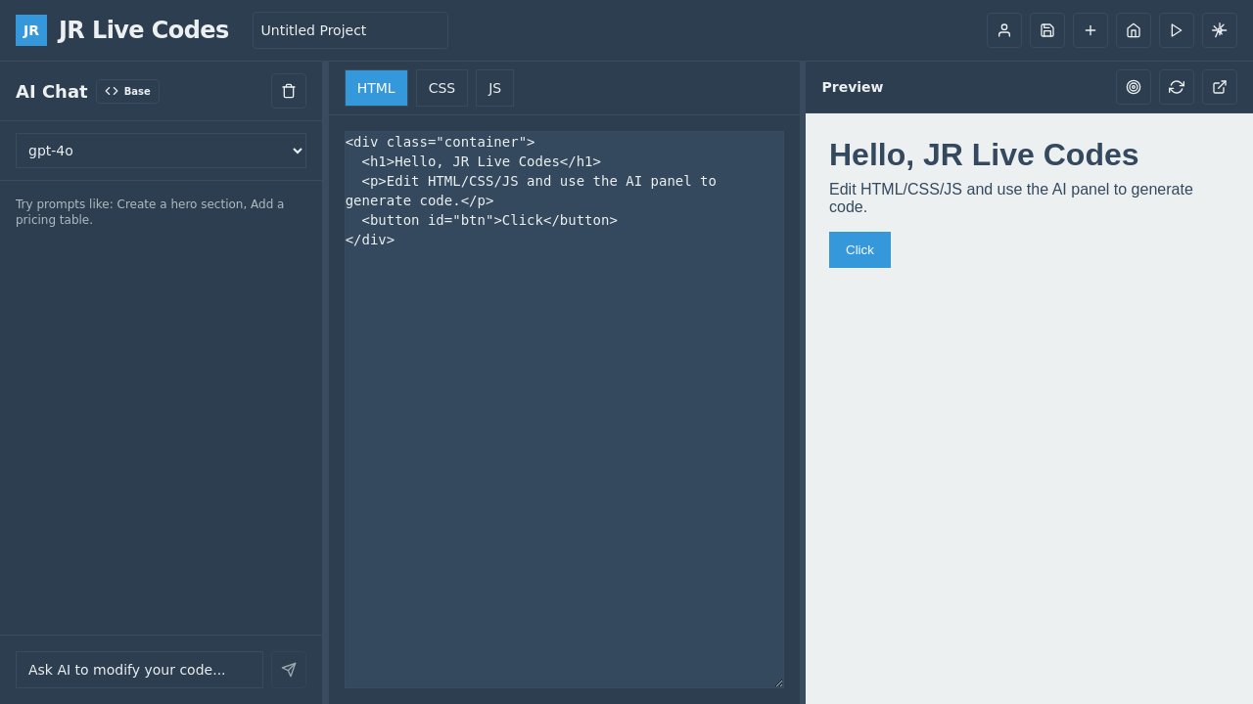This screenshot has width=1253, height=704.
Task: Clear the AI chat with the trash icon
Action: [289, 91]
